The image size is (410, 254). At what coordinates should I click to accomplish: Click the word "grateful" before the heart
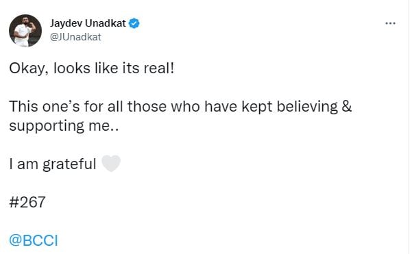69,164
